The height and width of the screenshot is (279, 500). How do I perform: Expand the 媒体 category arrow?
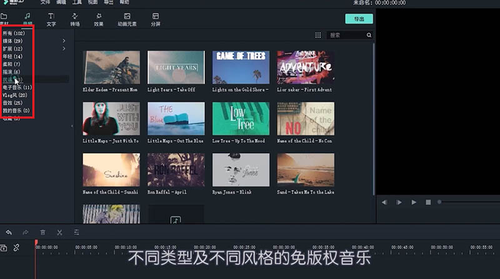point(64,41)
